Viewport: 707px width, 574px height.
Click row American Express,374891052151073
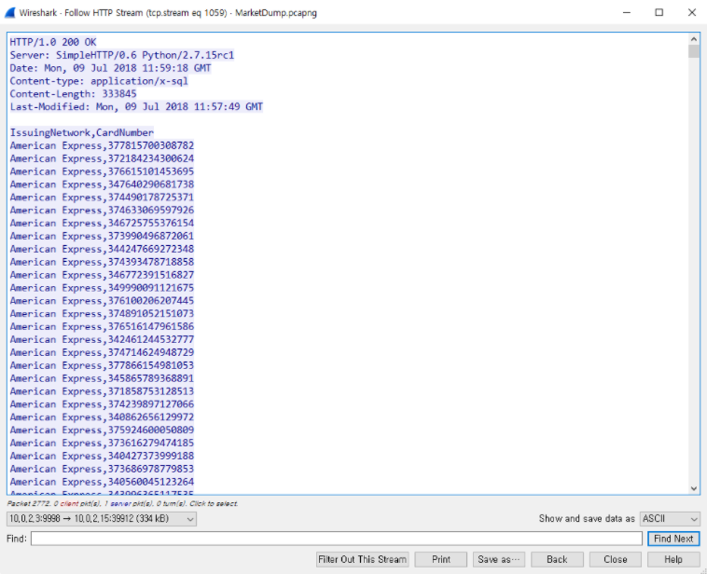(102, 314)
